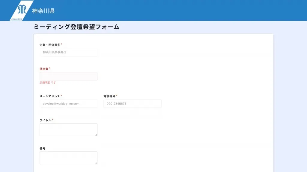Viewport: 307px width, 172px height.
Task: Focus the 企業・団体等名 input field
Action: click(69, 52)
